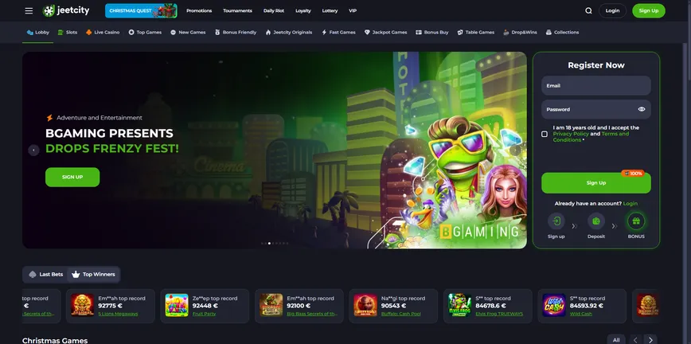This screenshot has width=691, height=344.
Task: Open the Fruit Party game link
Action: click(204, 314)
